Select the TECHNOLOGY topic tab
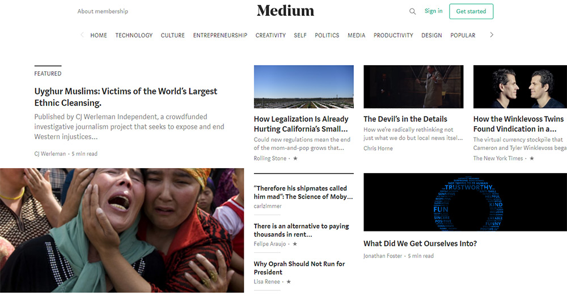This screenshot has height=296, width=567. (x=134, y=36)
